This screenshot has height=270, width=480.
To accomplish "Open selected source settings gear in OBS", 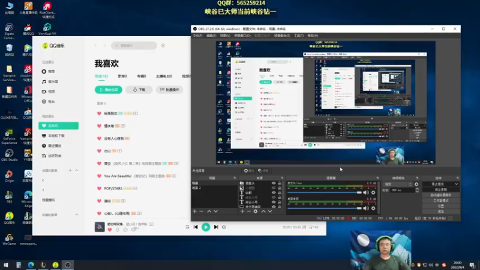I will pyautogui.click(x=256, y=211).
